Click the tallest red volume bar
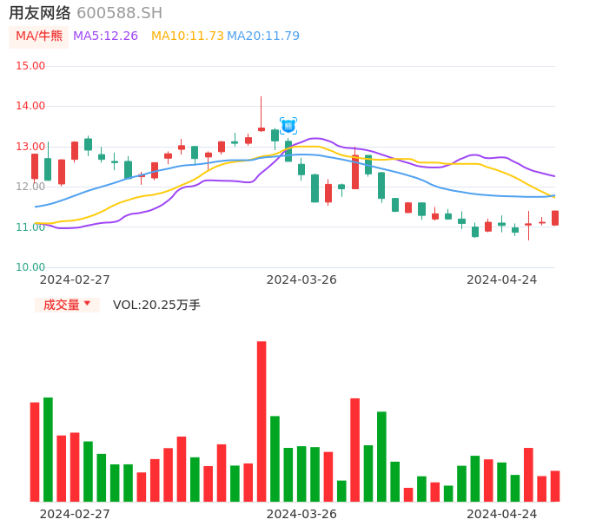This screenshot has width=596, height=526. [x=262, y=421]
